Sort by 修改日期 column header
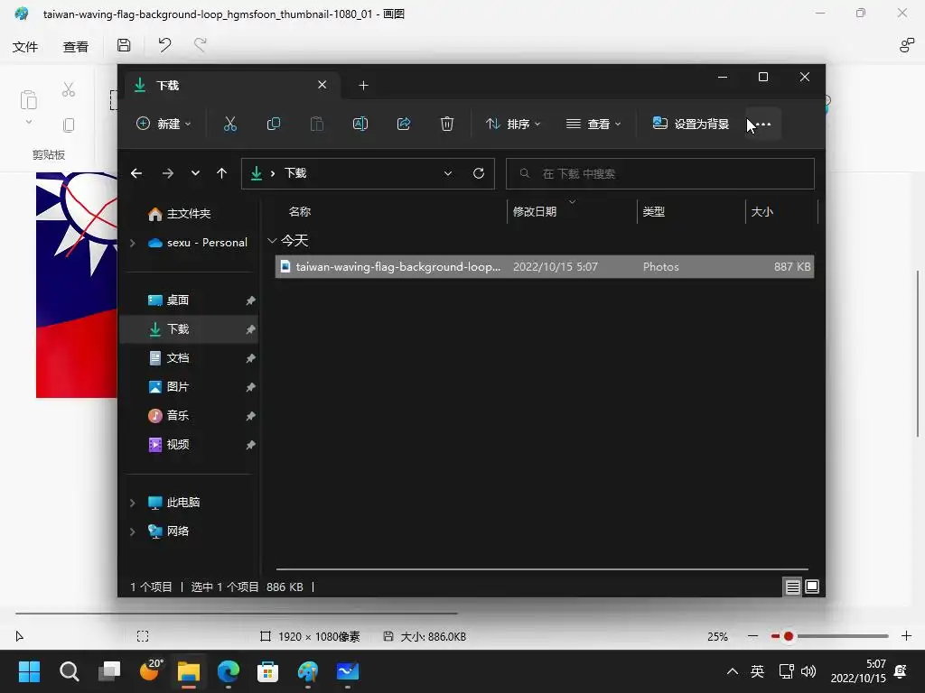 point(535,211)
